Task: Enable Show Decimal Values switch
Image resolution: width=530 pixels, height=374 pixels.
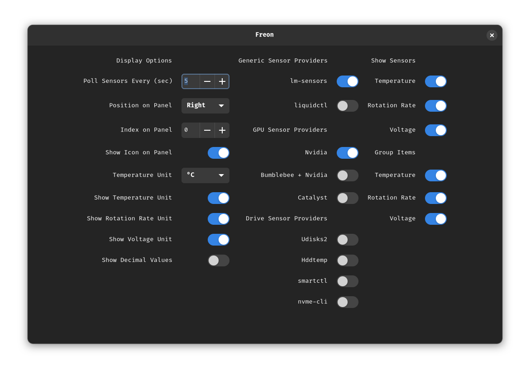Action: [218, 260]
